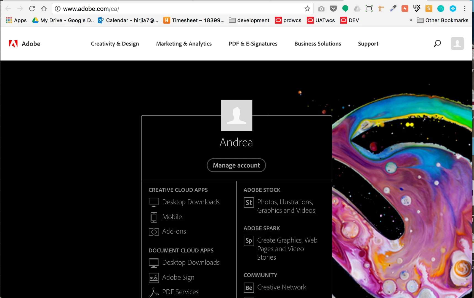
Task: Go to browser home page
Action: [x=44, y=9]
